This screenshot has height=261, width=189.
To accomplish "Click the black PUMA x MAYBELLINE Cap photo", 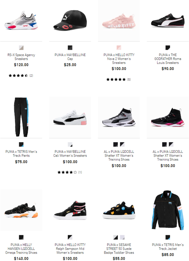I will [70, 20].
